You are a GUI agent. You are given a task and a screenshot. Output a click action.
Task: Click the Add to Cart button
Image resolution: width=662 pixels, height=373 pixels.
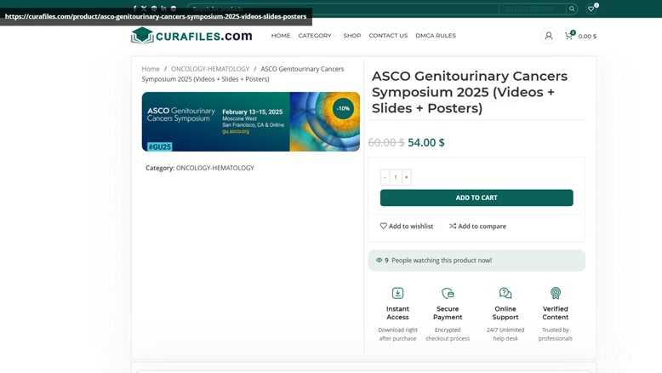point(477,198)
